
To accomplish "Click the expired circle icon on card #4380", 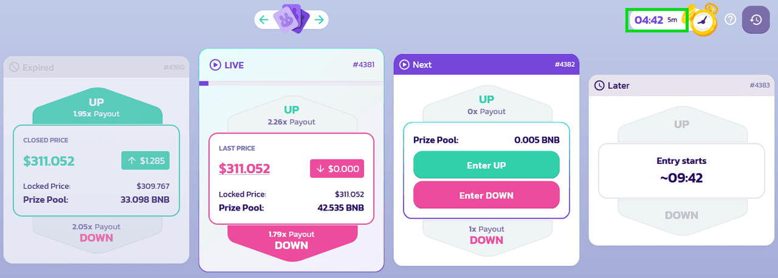I will [x=15, y=67].
